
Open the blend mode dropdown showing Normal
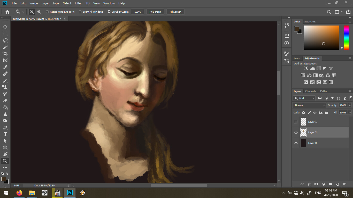click(x=309, y=105)
